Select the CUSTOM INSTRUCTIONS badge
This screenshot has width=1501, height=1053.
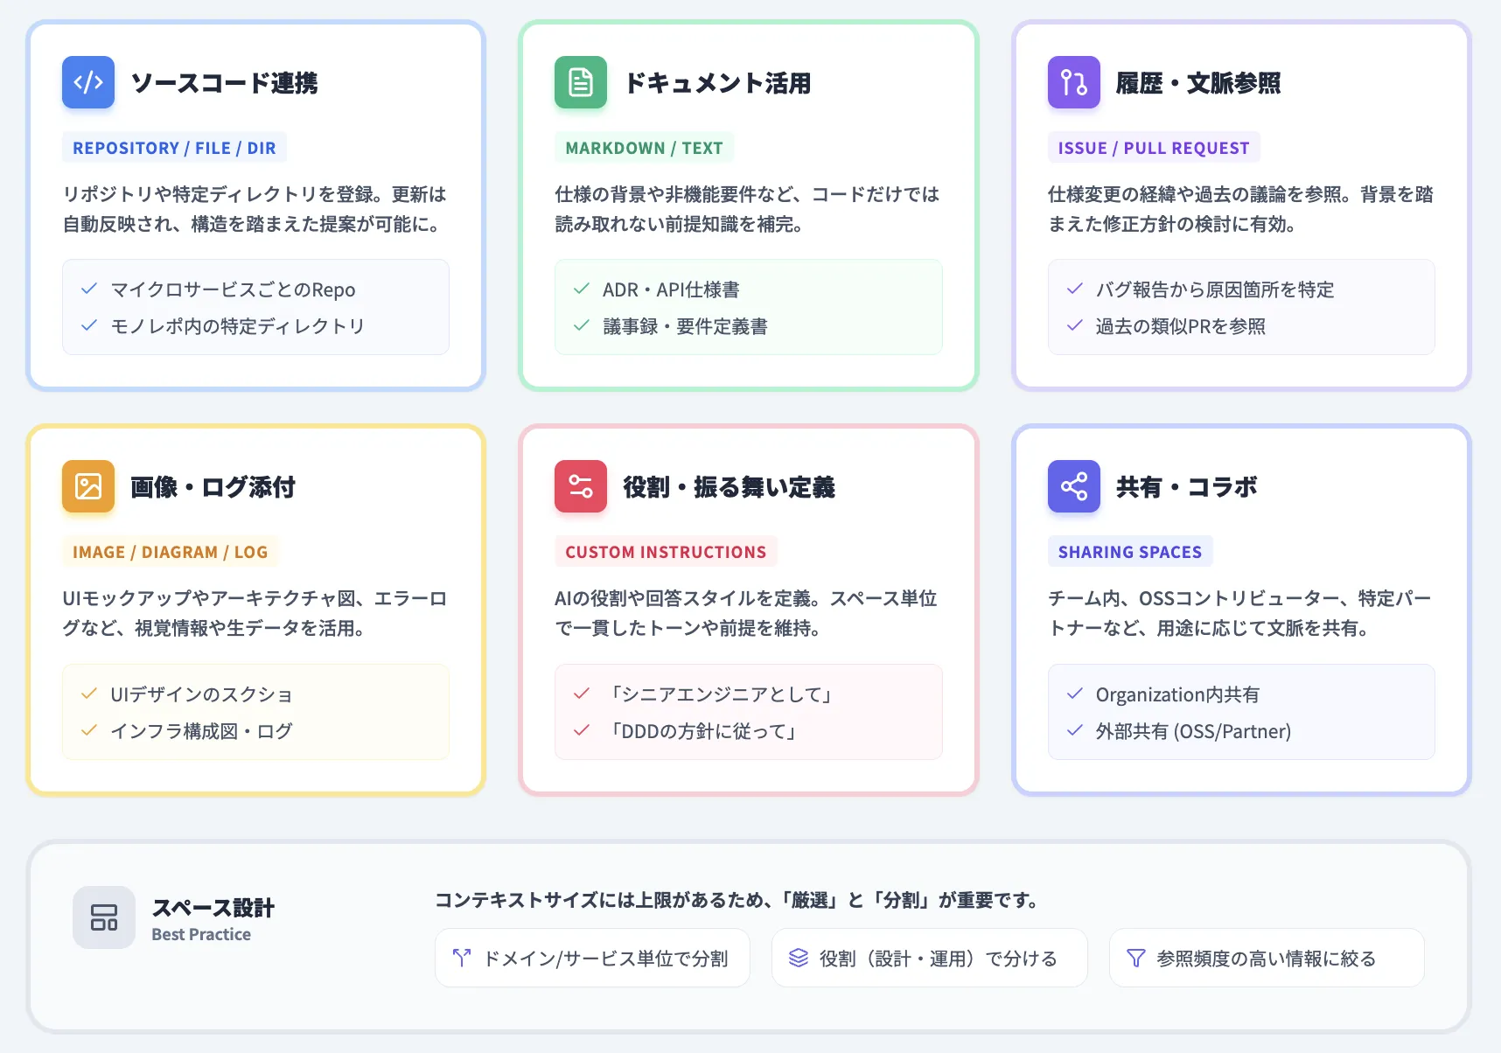pyautogui.click(x=665, y=551)
